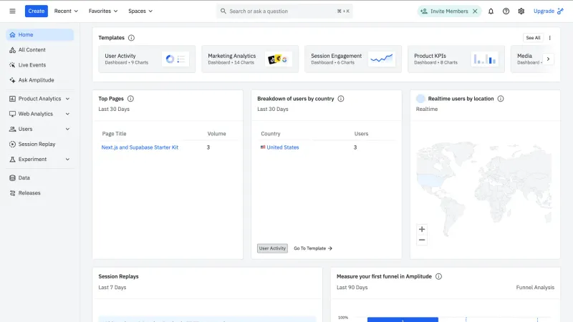Open the help question mark icon

coord(506,11)
